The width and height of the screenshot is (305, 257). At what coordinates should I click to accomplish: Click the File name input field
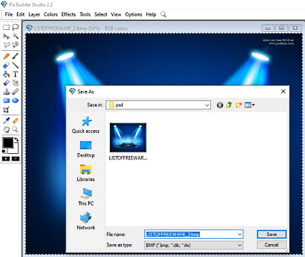191,235
